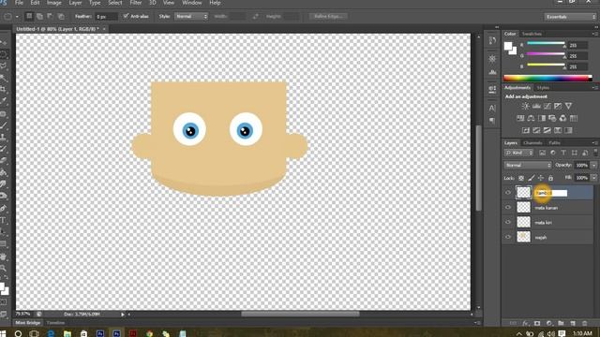The image size is (600, 337).
Task: Add a Brightness/Contrast adjustment
Action: click(525, 106)
